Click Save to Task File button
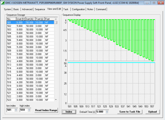 click(130, 112)
